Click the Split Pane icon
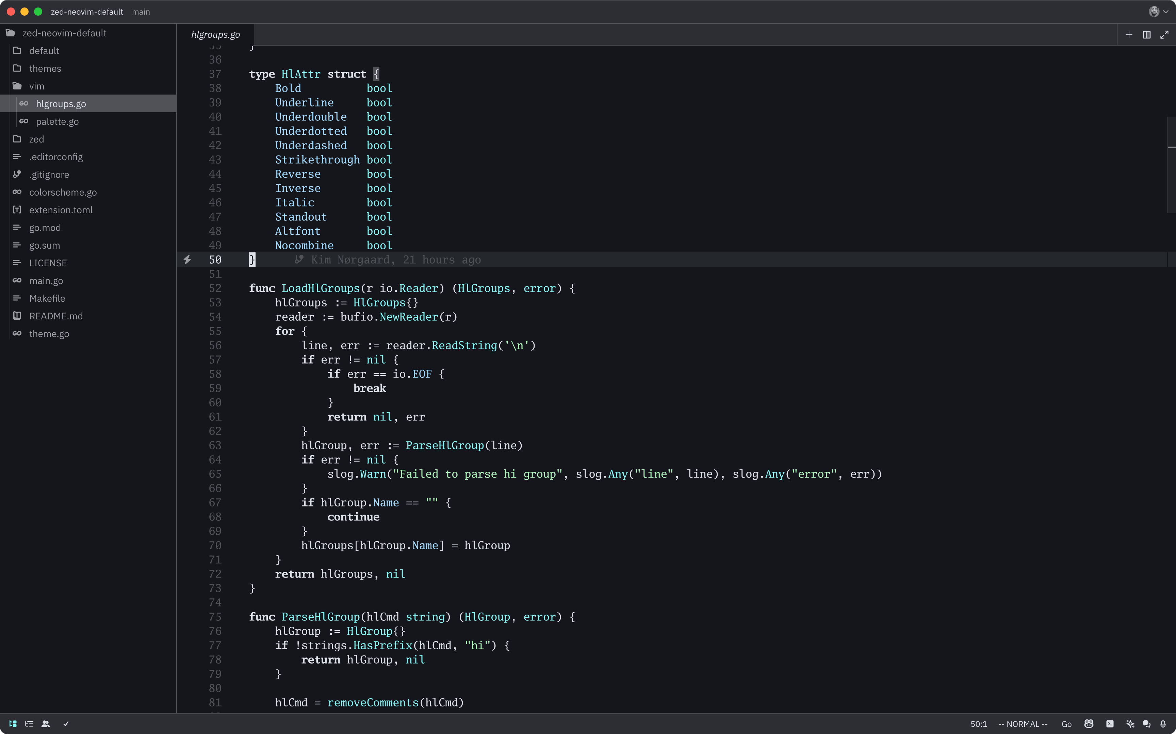1176x734 pixels. (1146, 35)
